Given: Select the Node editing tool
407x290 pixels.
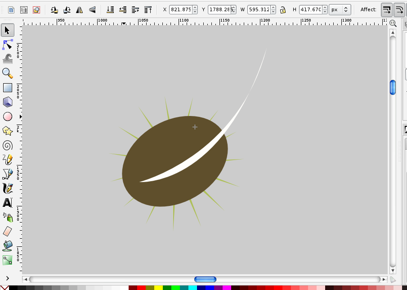Looking at the screenshot, I should (x=7, y=45).
